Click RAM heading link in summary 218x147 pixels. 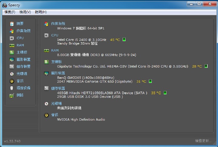55,51
